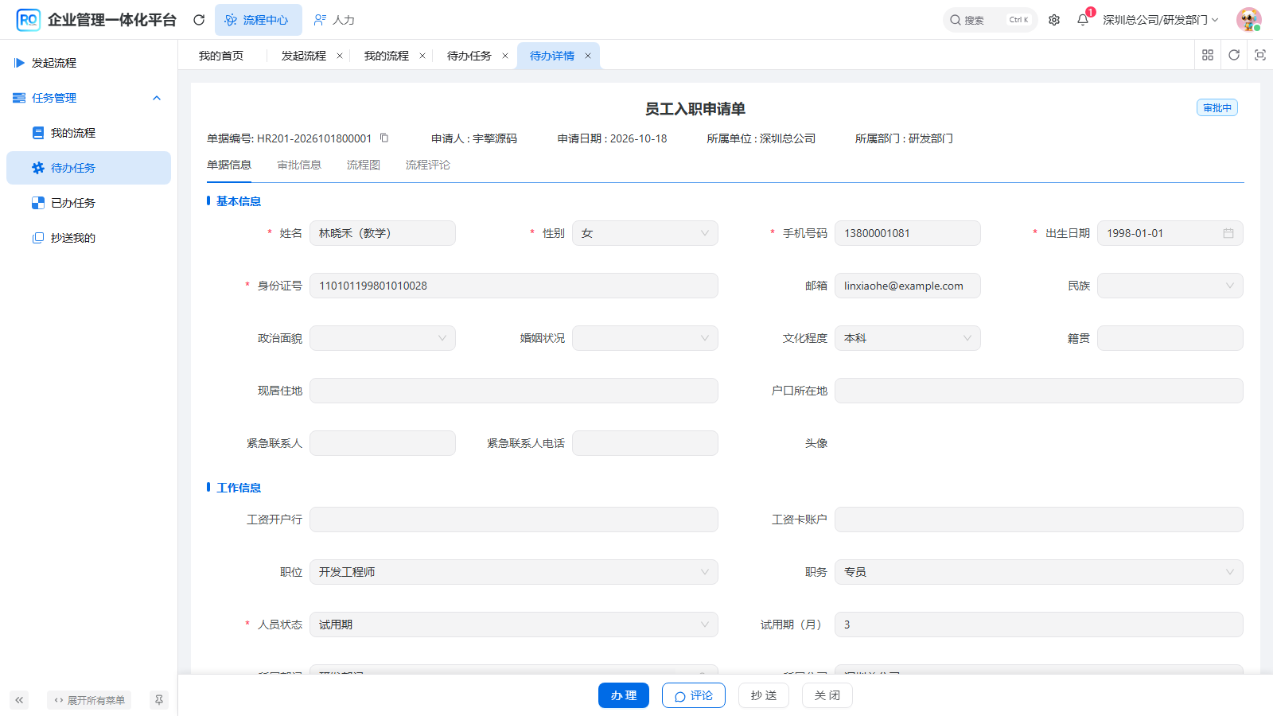Image resolution: width=1273 pixels, height=716 pixels.
Task: Open the 职务 dropdown
Action: pyautogui.click(x=1039, y=572)
